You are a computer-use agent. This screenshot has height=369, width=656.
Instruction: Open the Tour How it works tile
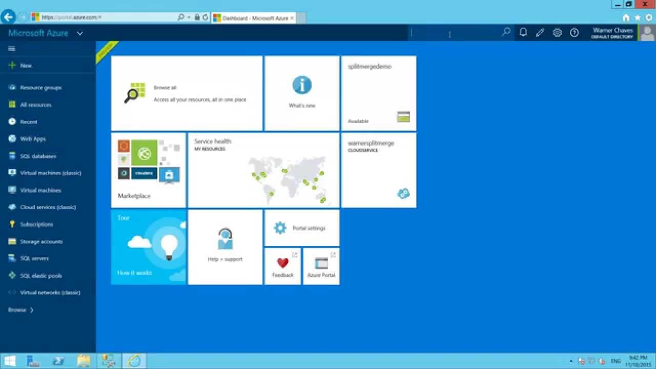[x=148, y=247]
